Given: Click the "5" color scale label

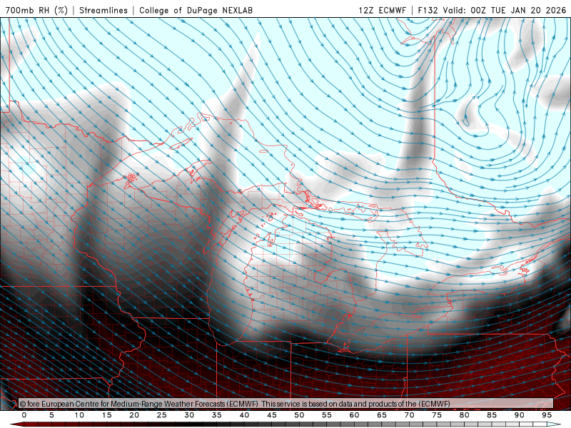Looking at the screenshot, I should (x=51, y=415).
